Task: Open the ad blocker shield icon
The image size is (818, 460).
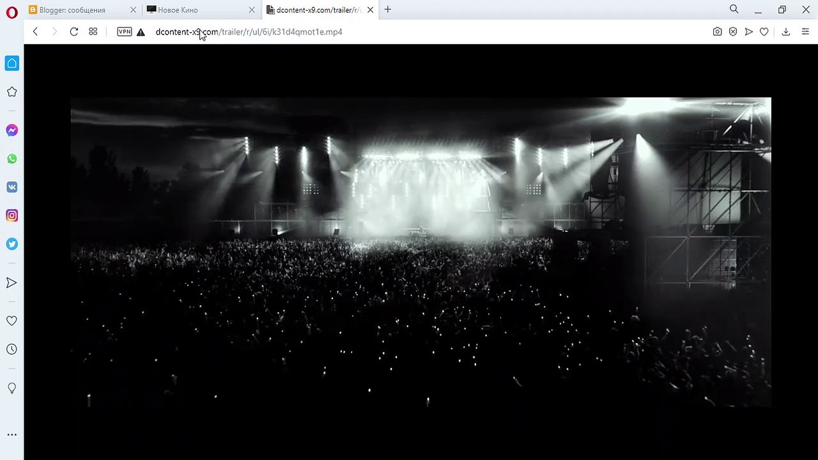Action: (x=733, y=32)
